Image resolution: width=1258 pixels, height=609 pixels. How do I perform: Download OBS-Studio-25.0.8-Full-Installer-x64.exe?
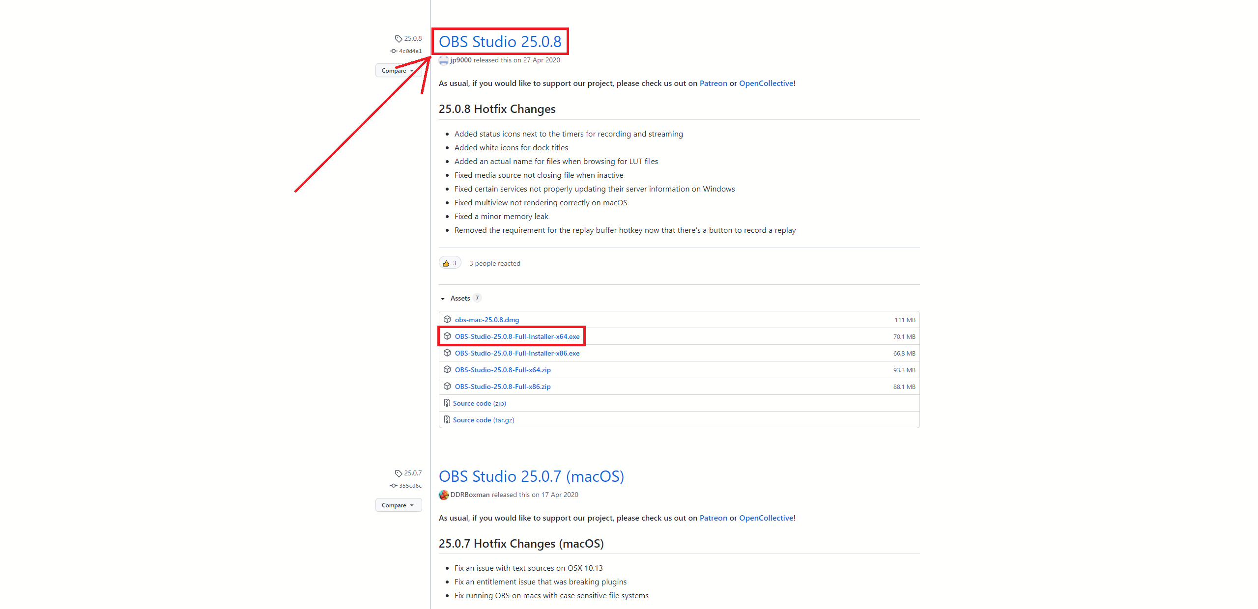pyautogui.click(x=517, y=336)
